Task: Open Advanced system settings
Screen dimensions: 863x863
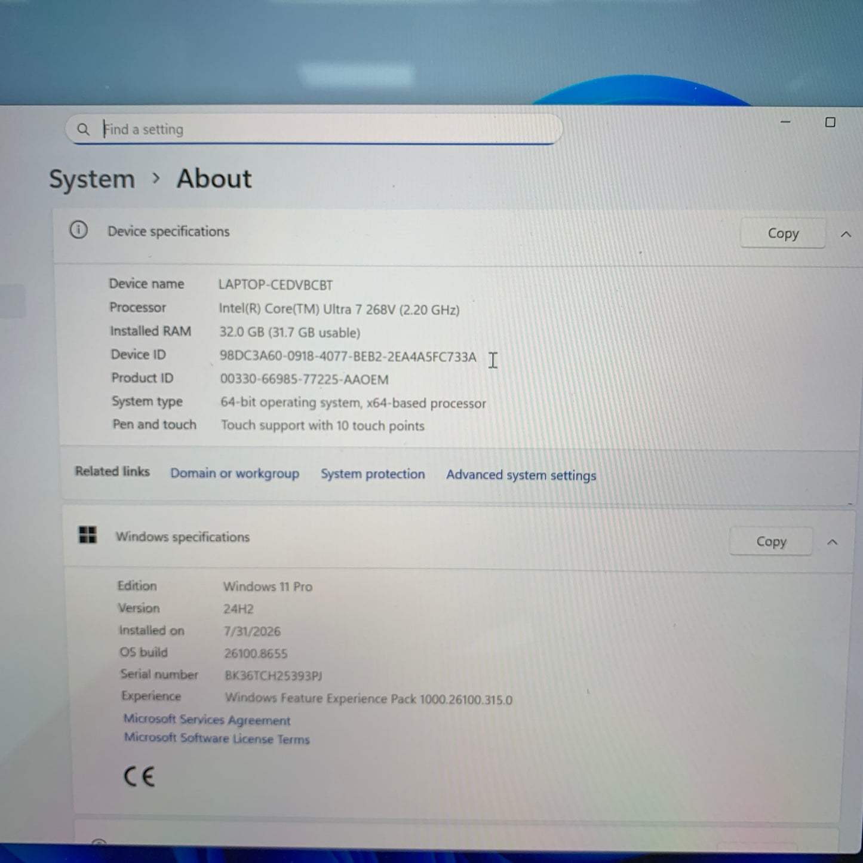Action: pos(521,475)
